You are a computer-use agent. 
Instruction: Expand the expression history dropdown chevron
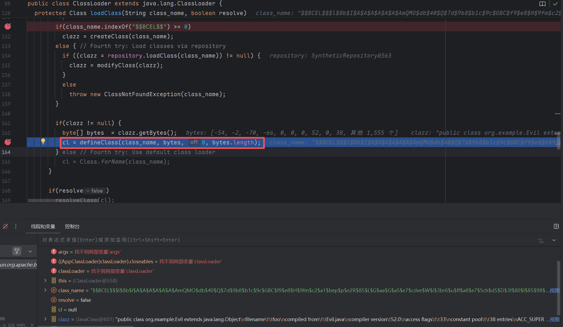coord(554,240)
